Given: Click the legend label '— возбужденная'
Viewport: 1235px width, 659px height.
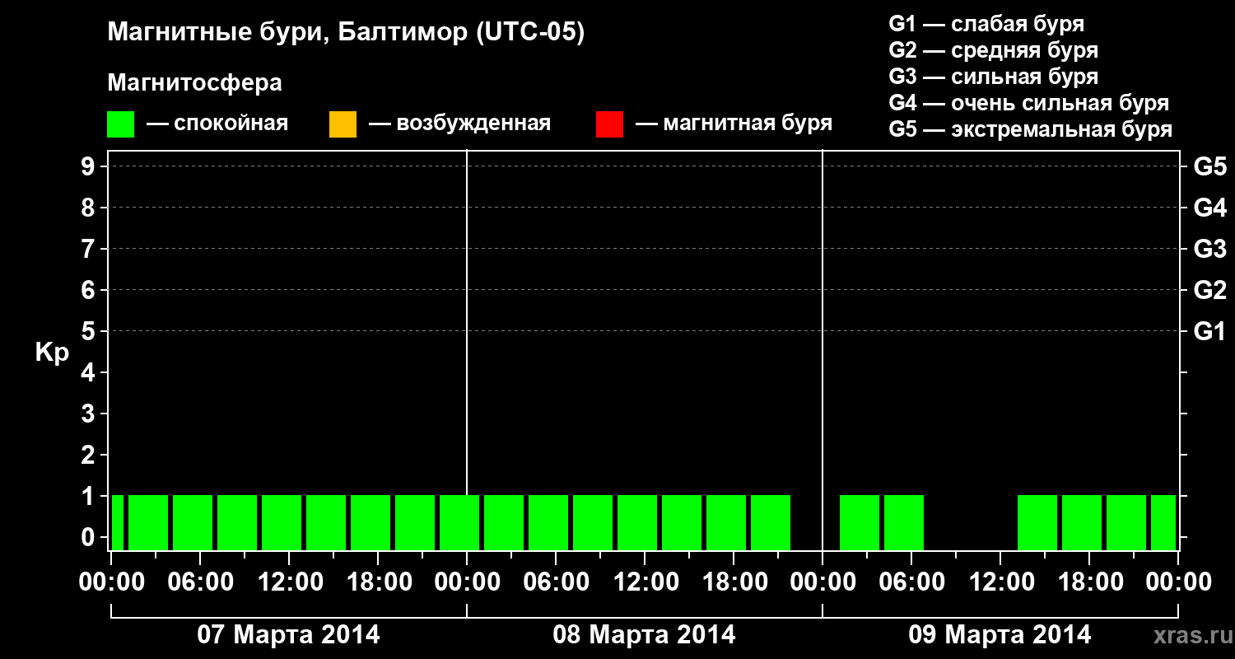Looking at the screenshot, I should [459, 124].
